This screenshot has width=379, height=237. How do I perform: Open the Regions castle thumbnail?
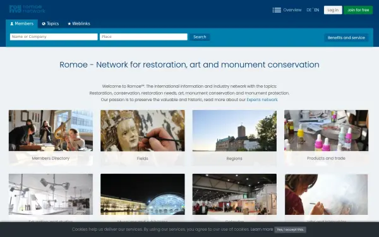click(234, 131)
